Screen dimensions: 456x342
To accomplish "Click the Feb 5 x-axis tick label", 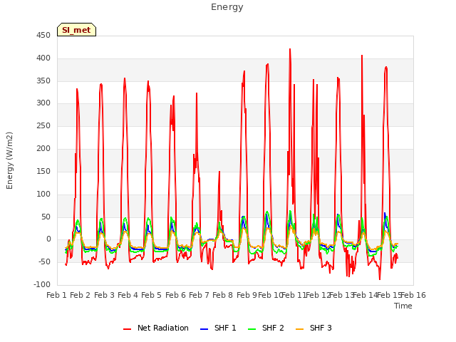I will [152, 295].
